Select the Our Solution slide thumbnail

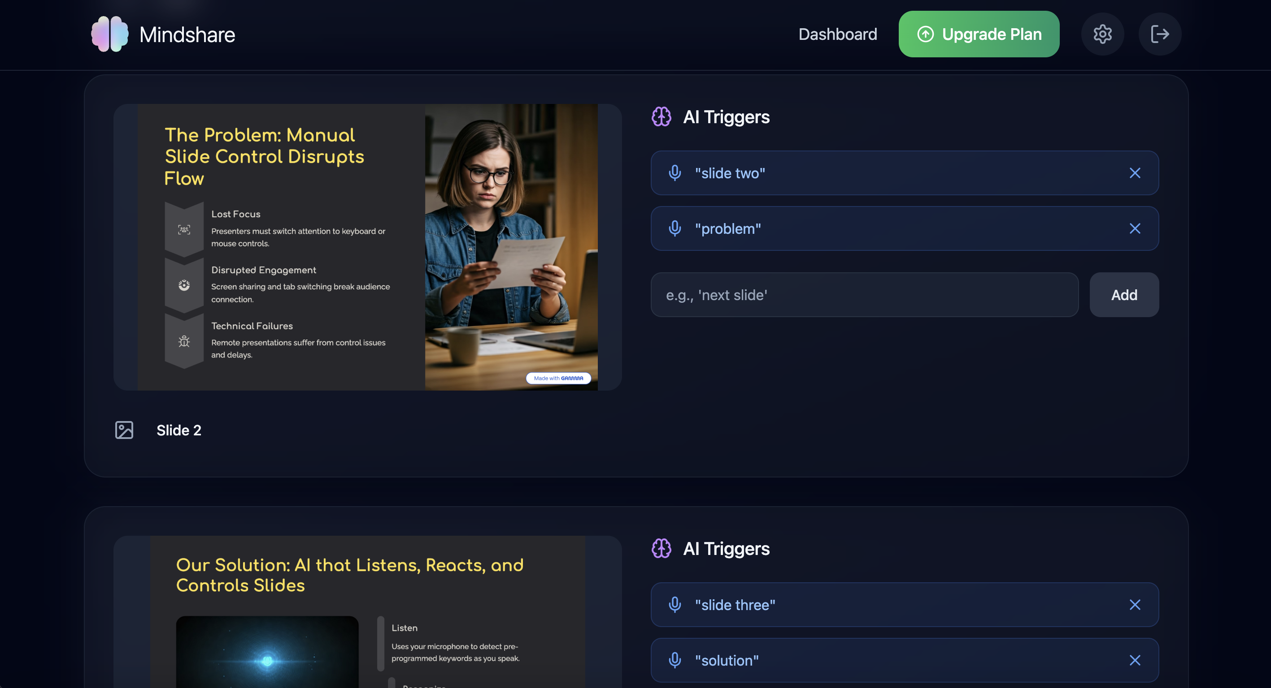[x=367, y=611]
